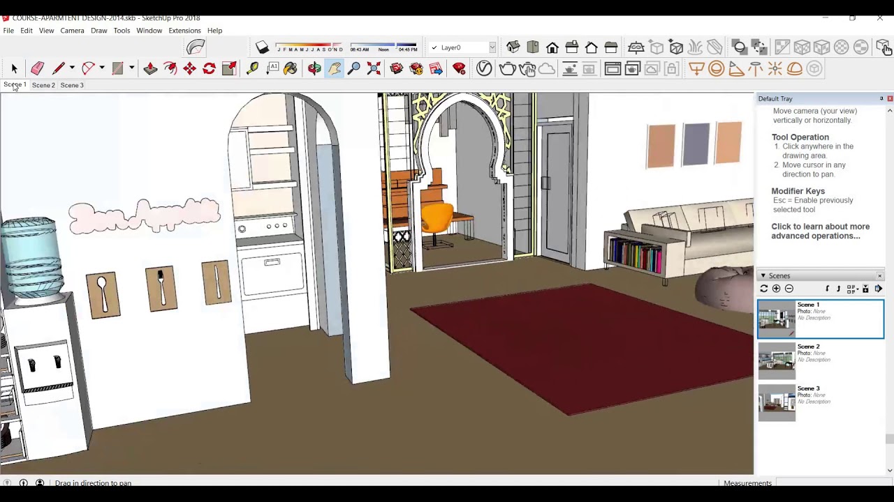The height and width of the screenshot is (502, 894).
Task: Adjust the shadow date month slider
Action: (x=309, y=47)
